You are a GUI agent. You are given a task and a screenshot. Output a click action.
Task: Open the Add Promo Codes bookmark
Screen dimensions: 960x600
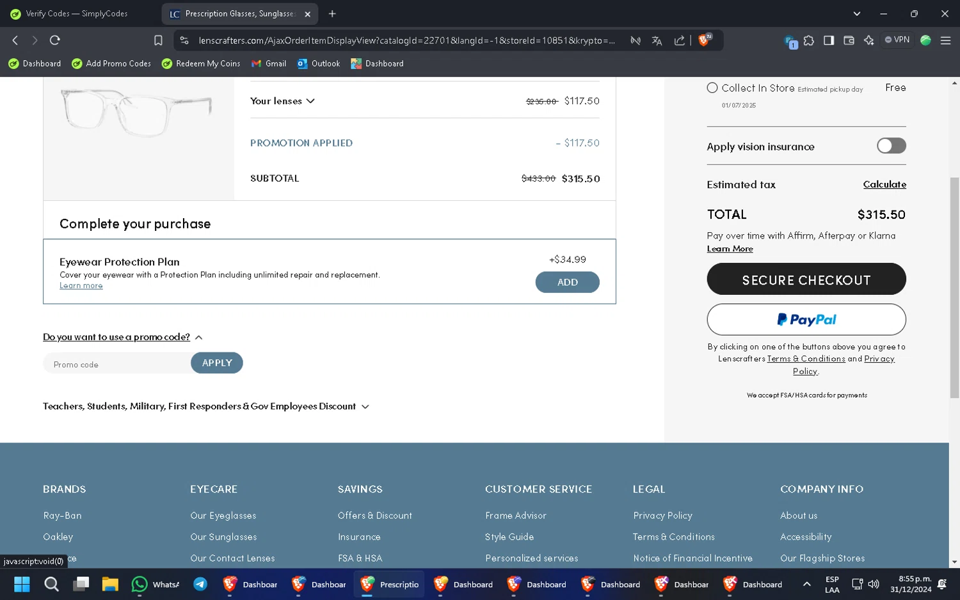tap(111, 63)
